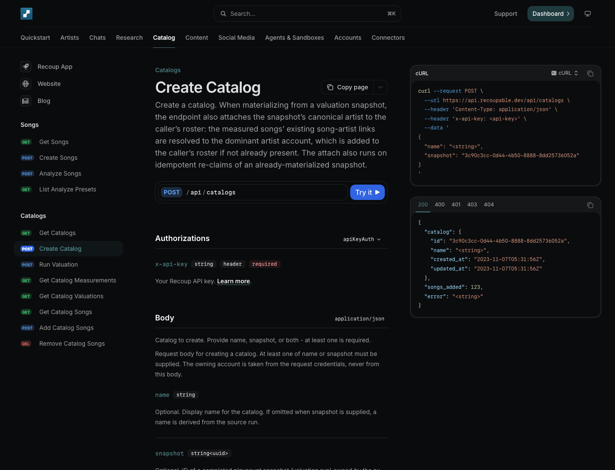Open Recoup App rocket icon
Viewport: 615px width, 470px height.
26,67
